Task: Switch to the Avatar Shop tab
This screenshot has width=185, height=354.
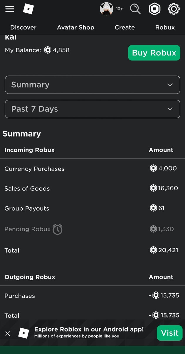Action: click(x=75, y=27)
